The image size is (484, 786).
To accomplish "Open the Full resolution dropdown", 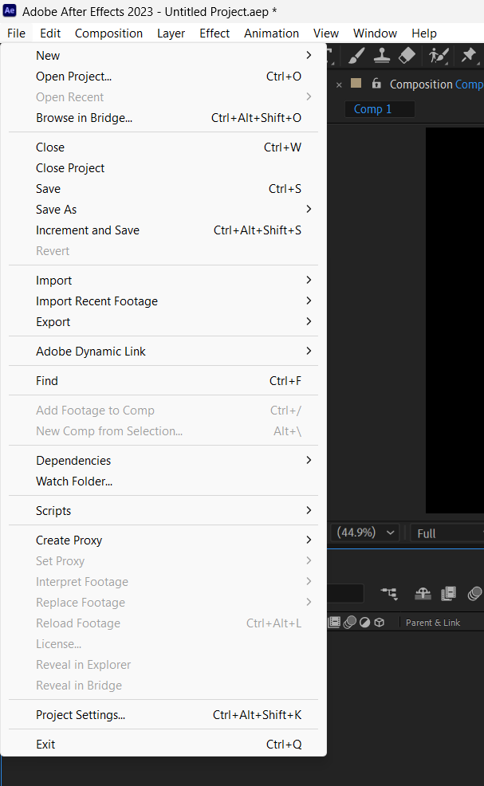I will click(447, 533).
